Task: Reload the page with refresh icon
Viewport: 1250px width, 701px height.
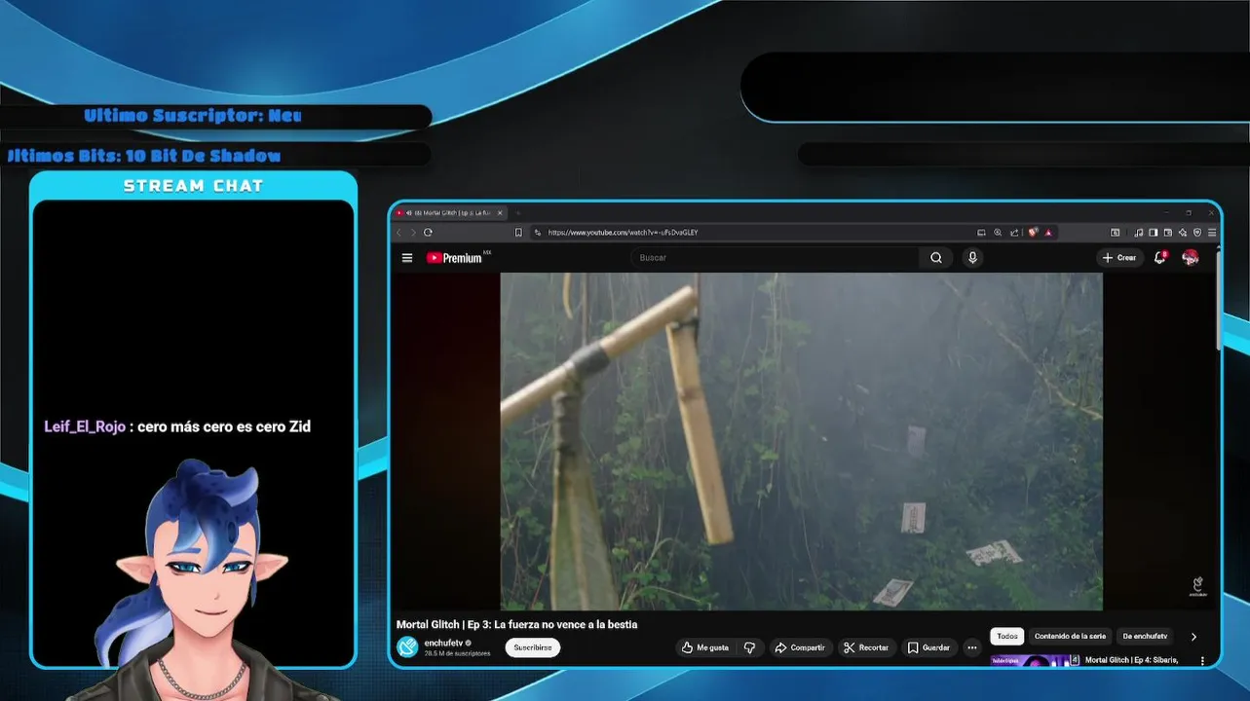Action: (428, 233)
